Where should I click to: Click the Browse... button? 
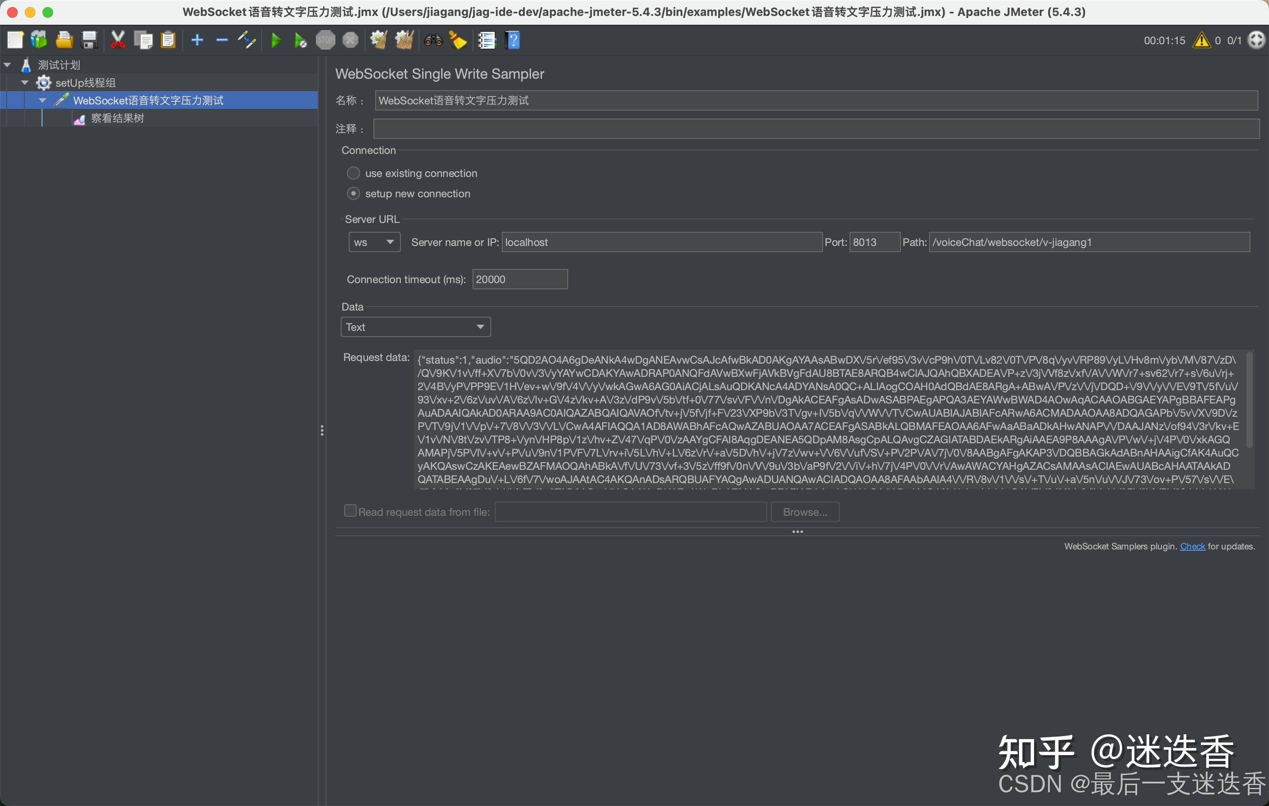pos(805,512)
